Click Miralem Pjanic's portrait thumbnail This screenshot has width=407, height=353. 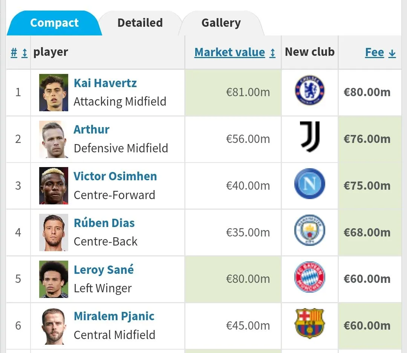(x=54, y=326)
